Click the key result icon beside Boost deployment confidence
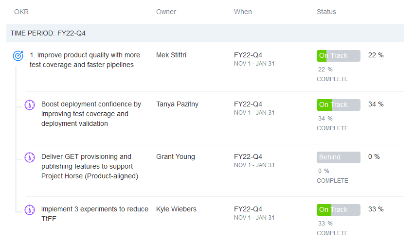The height and width of the screenshot is (242, 414). click(30, 105)
